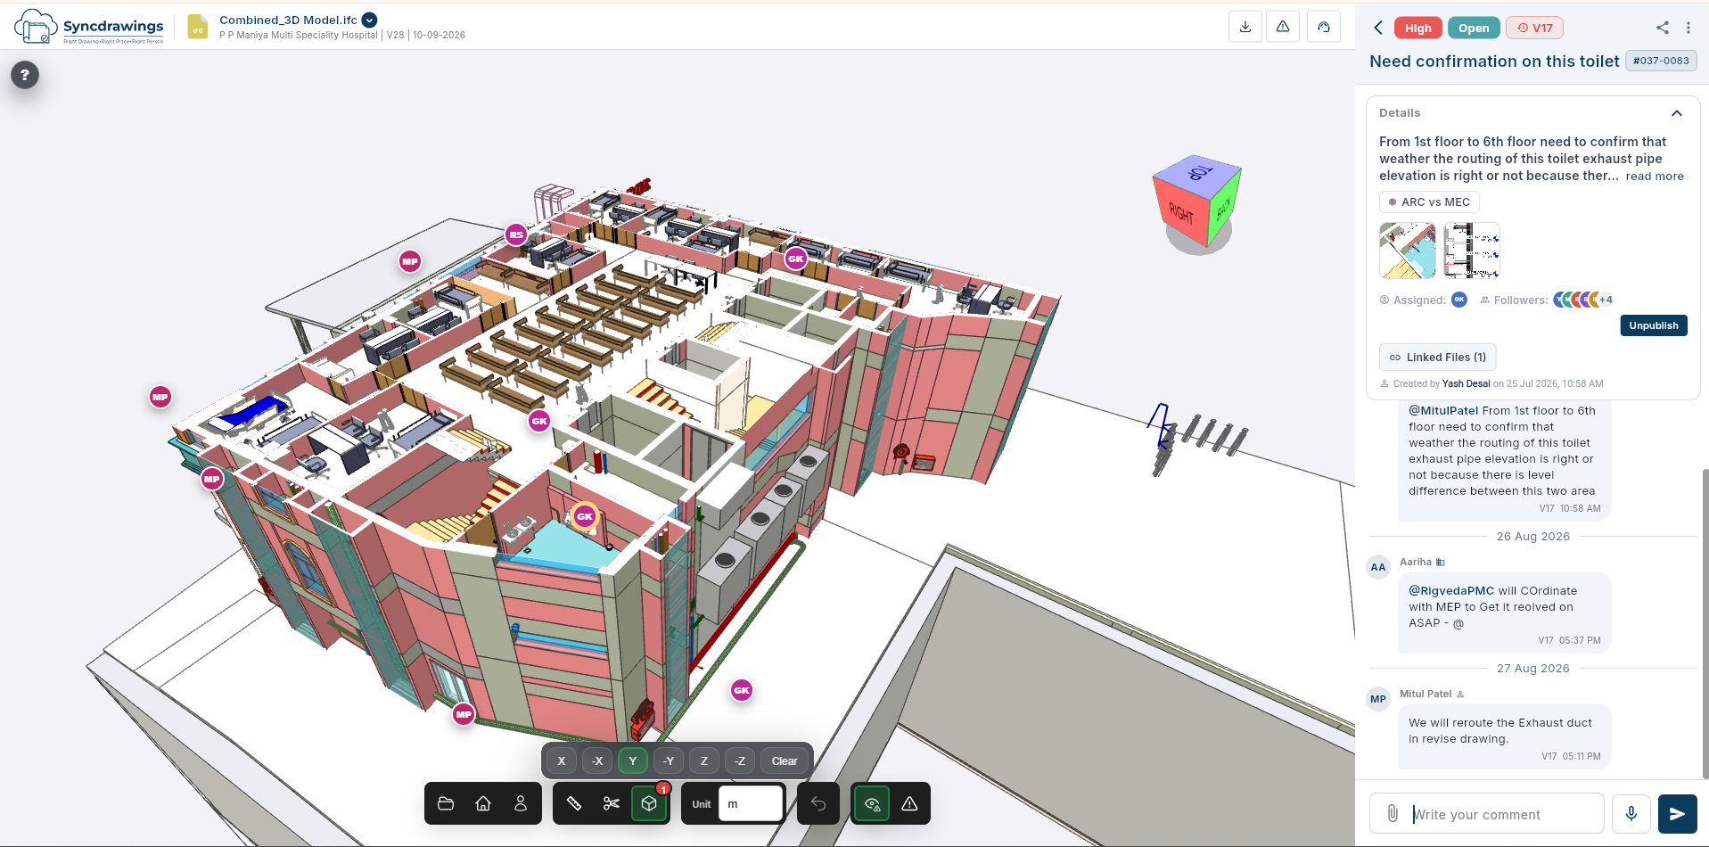Toggle the section box cube tool
The width and height of the screenshot is (1709, 847).
coord(649,803)
